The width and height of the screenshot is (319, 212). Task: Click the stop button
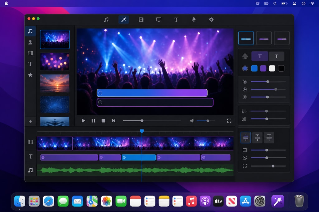coord(103,121)
